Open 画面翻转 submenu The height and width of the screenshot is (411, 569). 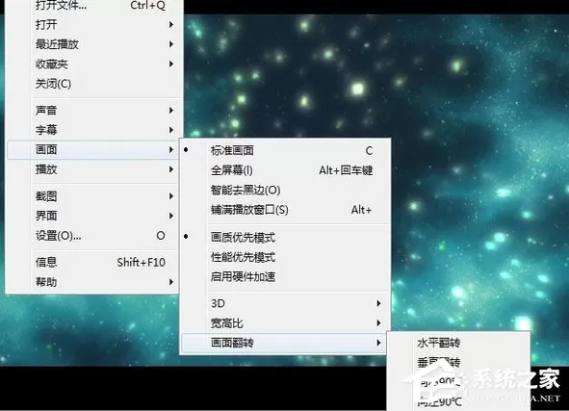click(x=285, y=343)
